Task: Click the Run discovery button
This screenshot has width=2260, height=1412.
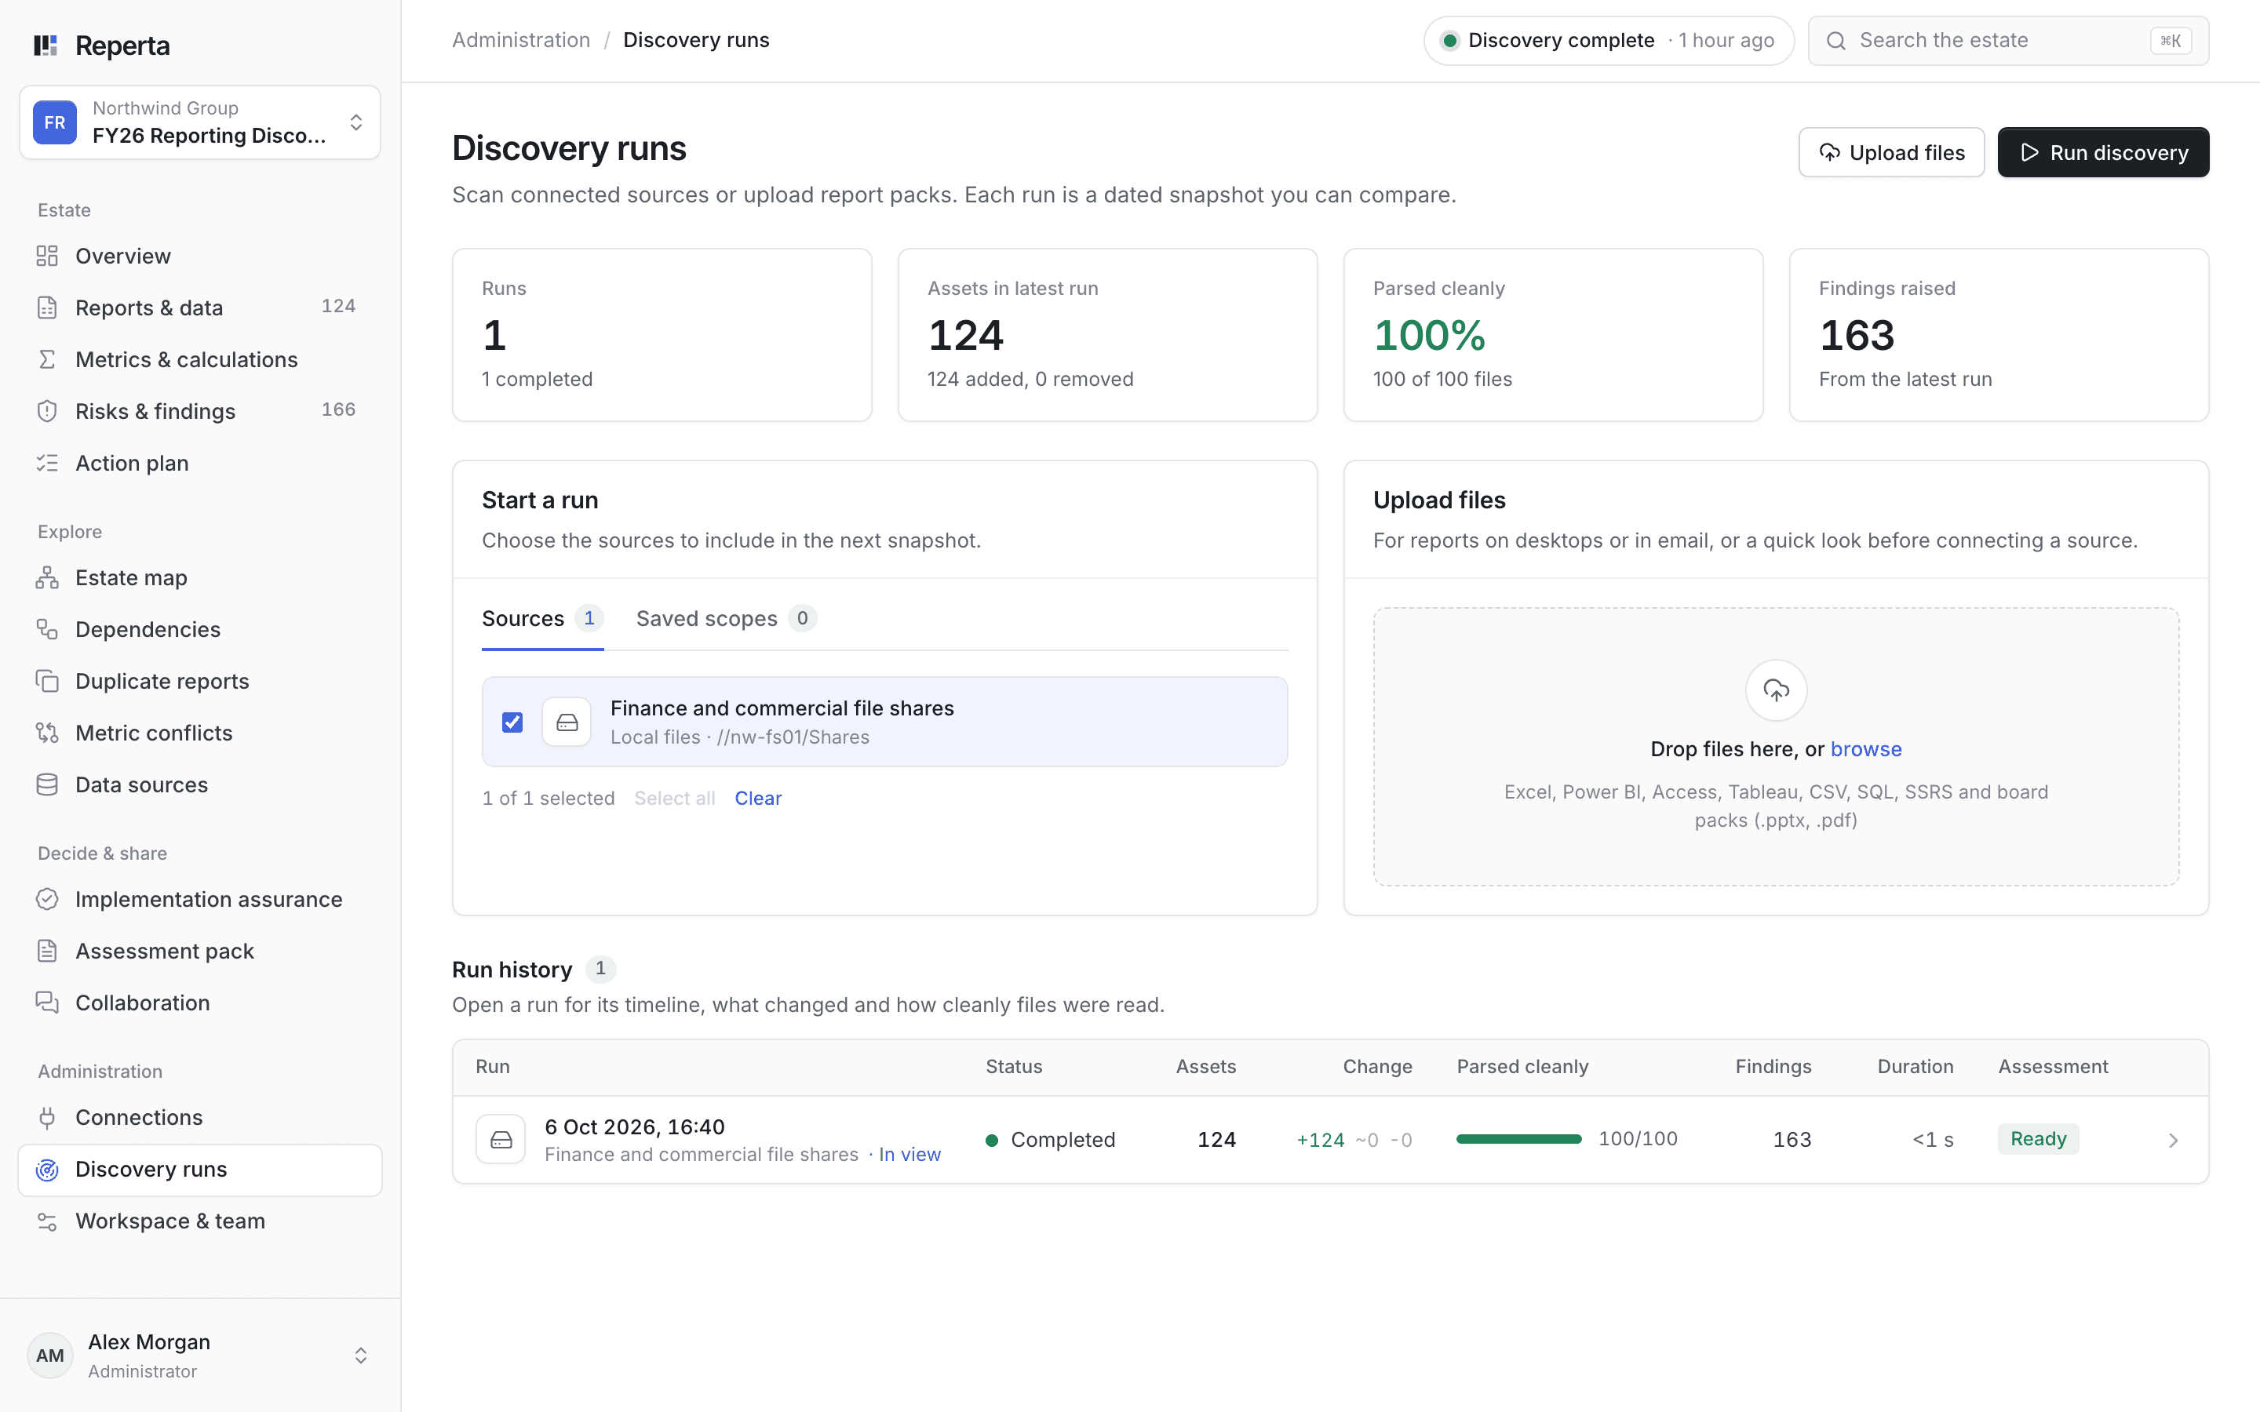Action: tap(2103, 152)
